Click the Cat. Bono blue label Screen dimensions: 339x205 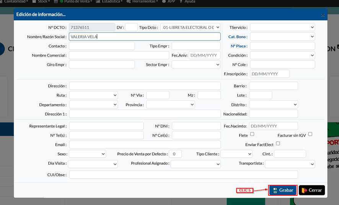238,37
